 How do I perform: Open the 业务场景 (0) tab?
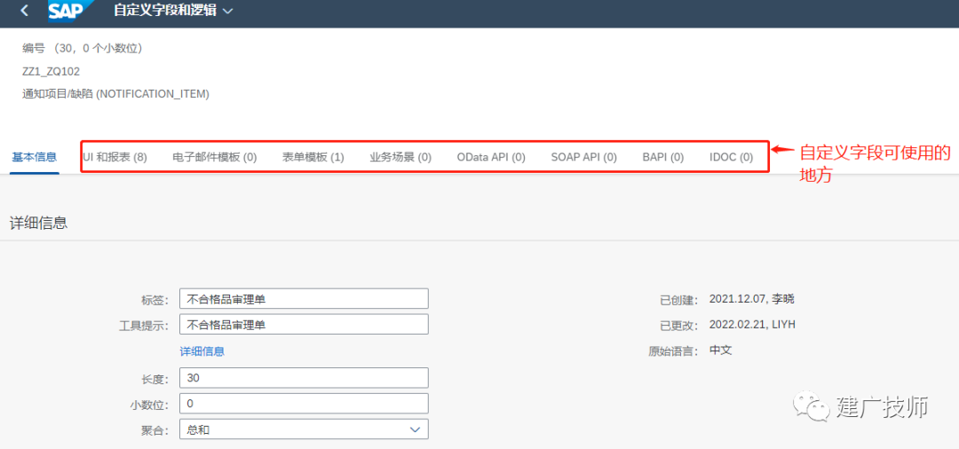(400, 157)
